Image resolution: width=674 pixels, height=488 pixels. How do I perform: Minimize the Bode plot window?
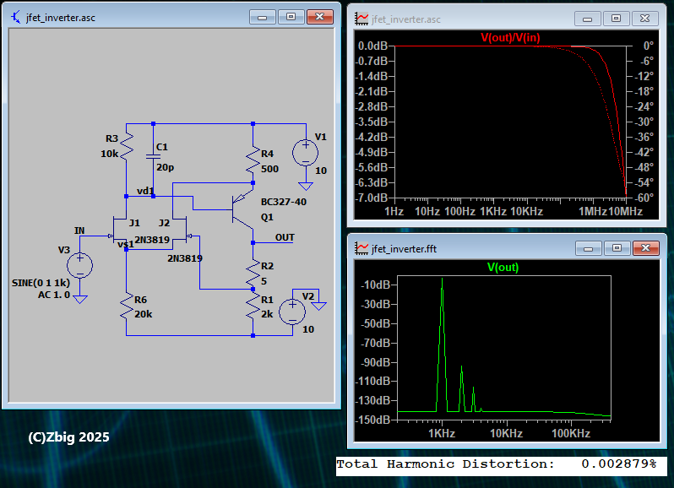588,19
